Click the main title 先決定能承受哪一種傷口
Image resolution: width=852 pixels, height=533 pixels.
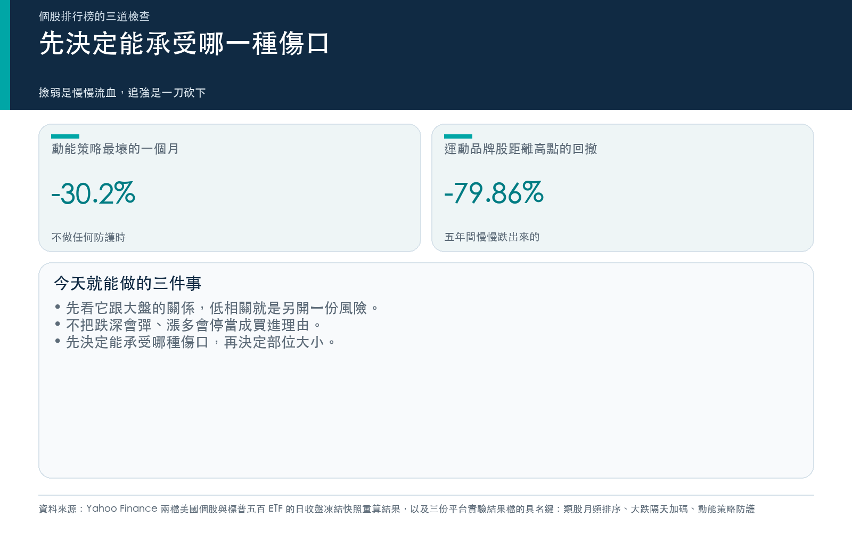(184, 43)
